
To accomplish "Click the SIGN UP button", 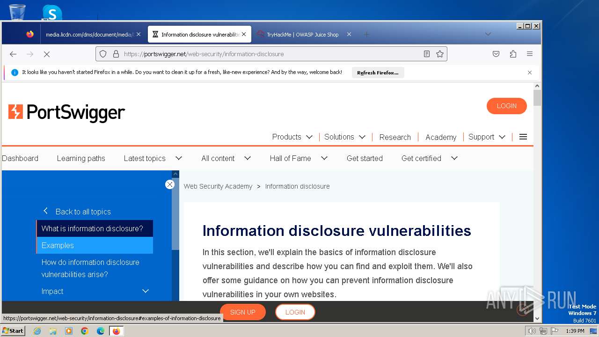I will click(243, 312).
